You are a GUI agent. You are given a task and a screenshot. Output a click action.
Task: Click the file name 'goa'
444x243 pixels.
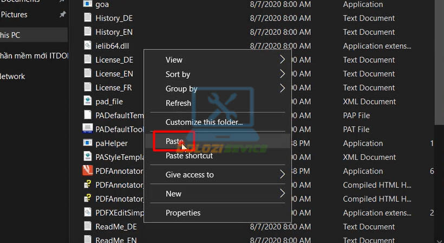click(x=102, y=4)
